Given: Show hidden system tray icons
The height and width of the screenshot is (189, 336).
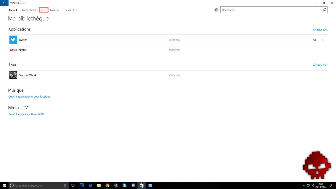Looking at the screenshot, I should (304, 185).
